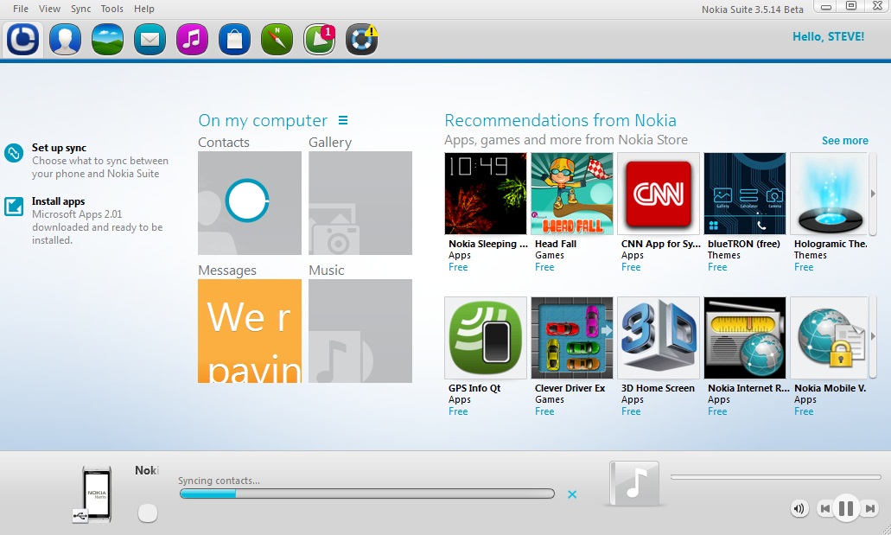Click the connected Nokia phone image
Image resolution: width=891 pixels, height=535 pixels.
tap(95, 494)
